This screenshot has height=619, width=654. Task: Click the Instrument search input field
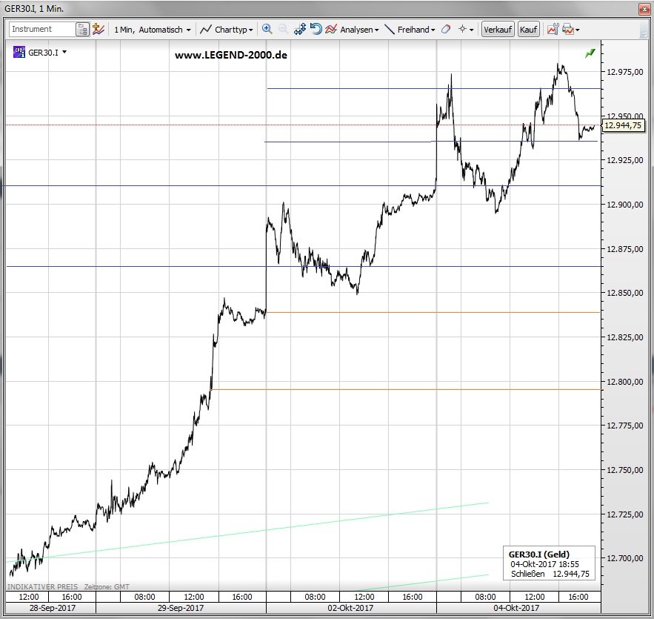(x=41, y=29)
